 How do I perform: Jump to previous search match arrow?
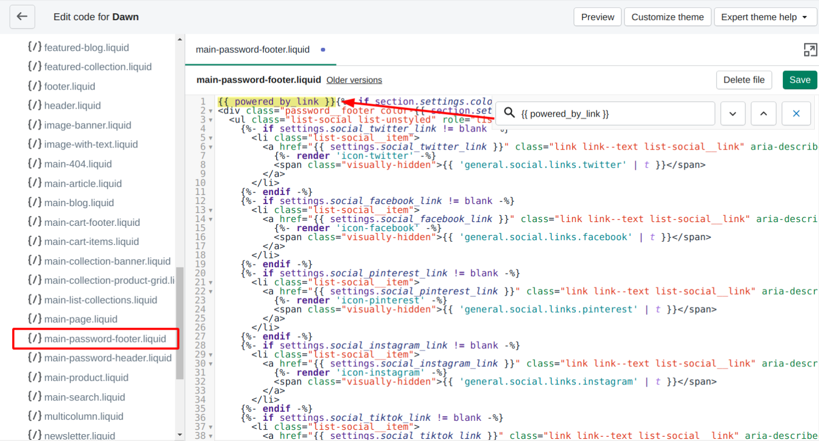click(x=764, y=113)
